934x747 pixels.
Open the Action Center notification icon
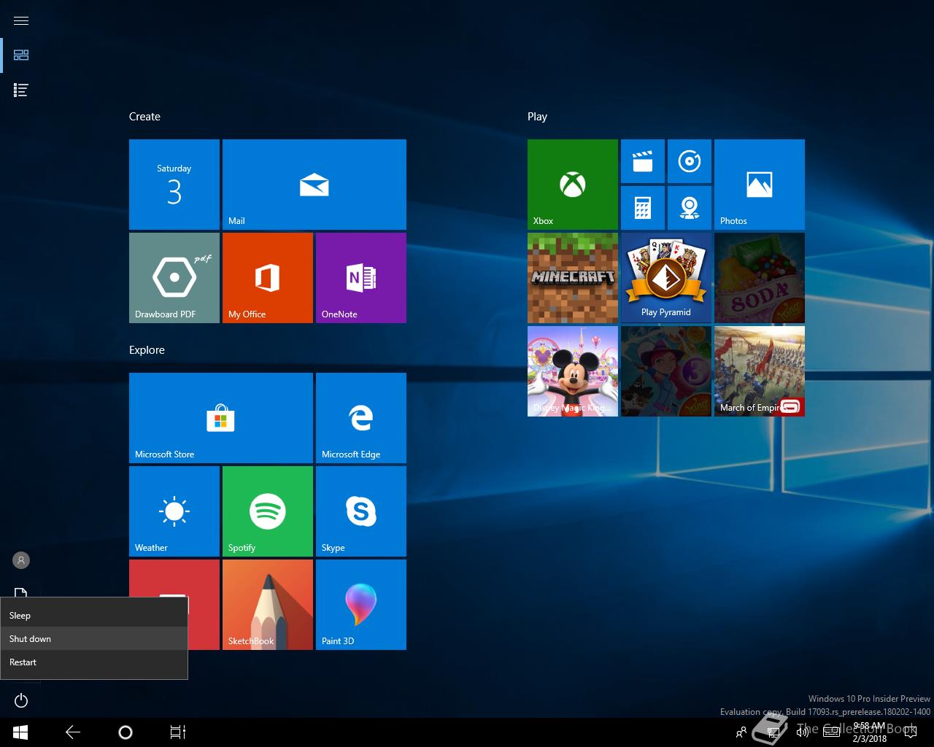911,732
